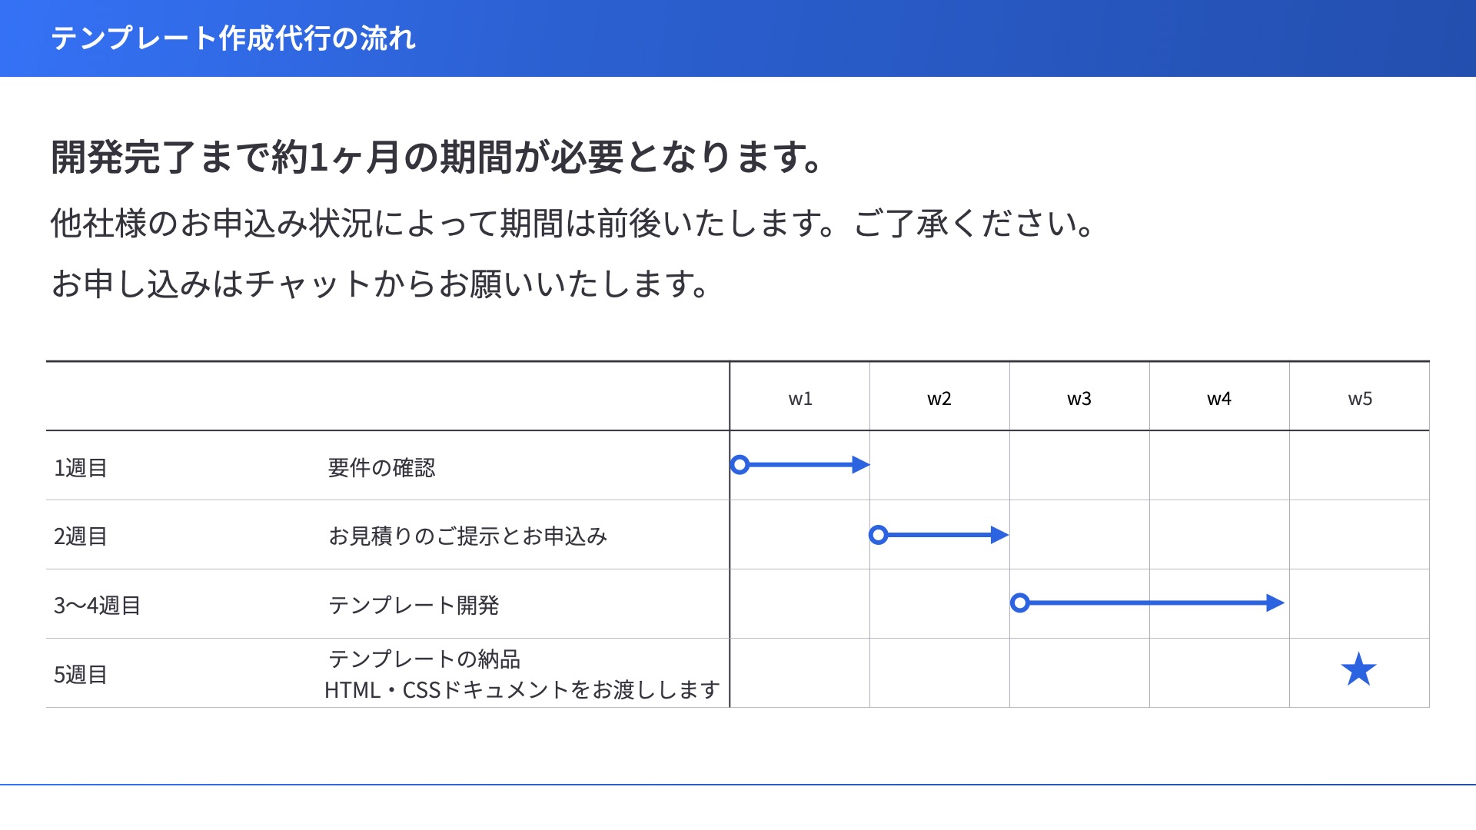Click the 2週目 row label
This screenshot has width=1476, height=830.
tap(81, 536)
